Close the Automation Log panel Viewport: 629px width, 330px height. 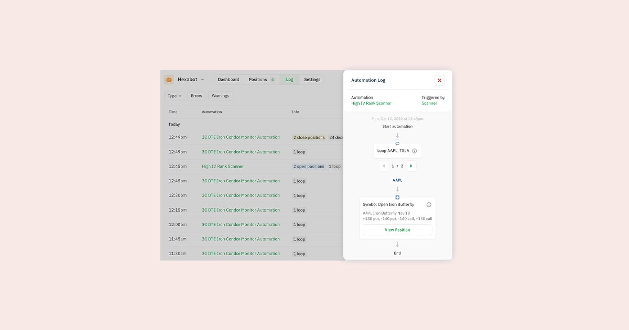(440, 80)
